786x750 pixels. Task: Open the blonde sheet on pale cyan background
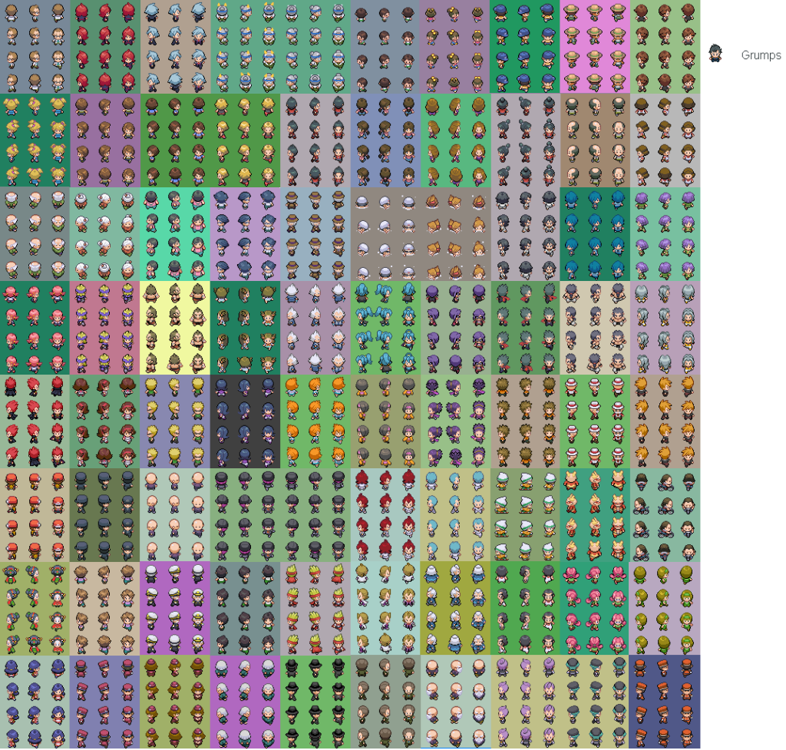point(385,609)
